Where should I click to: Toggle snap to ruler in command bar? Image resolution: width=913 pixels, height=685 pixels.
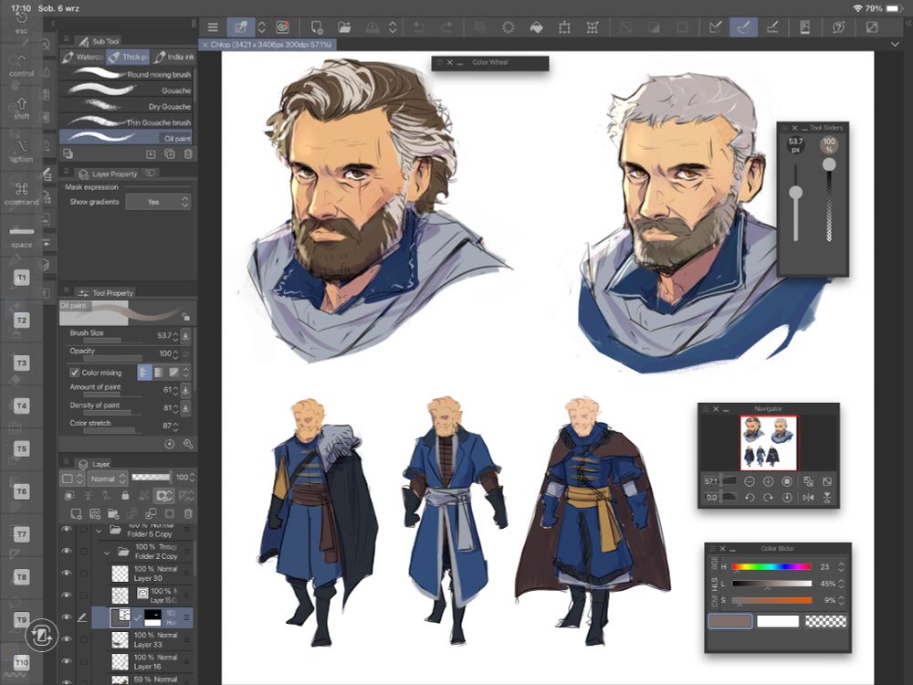[716, 27]
